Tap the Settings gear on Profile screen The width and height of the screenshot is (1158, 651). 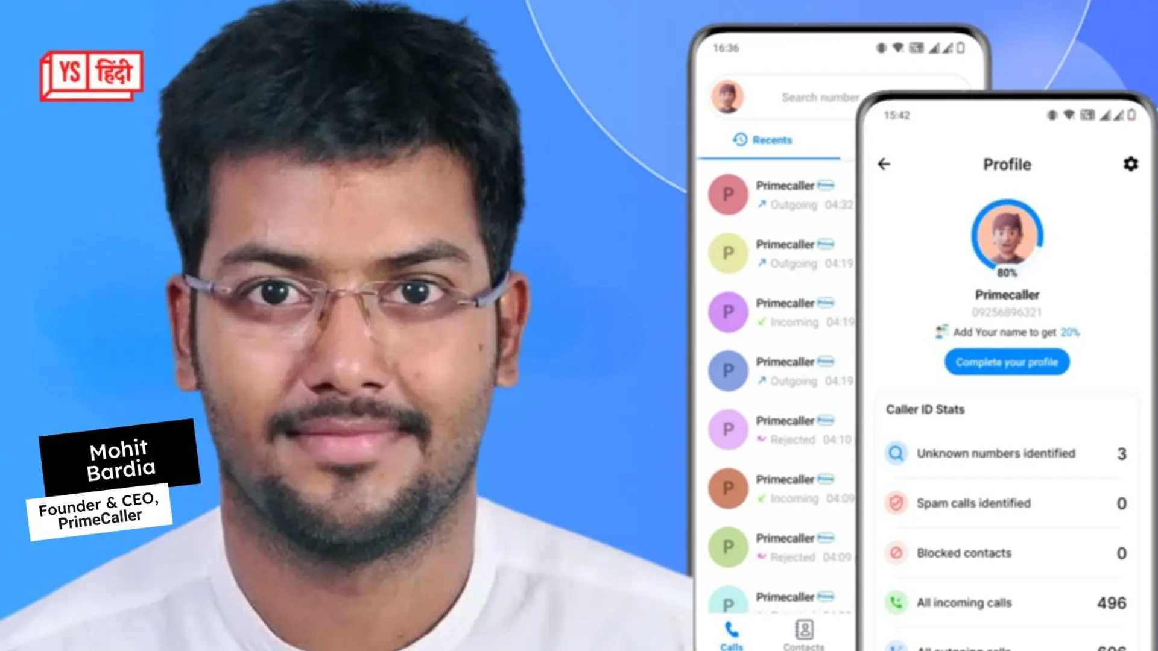point(1131,164)
